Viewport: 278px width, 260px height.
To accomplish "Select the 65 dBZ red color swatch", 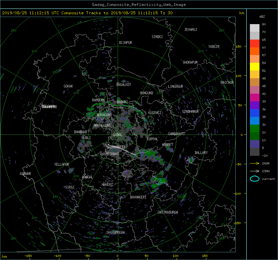I will (x=255, y=43).
